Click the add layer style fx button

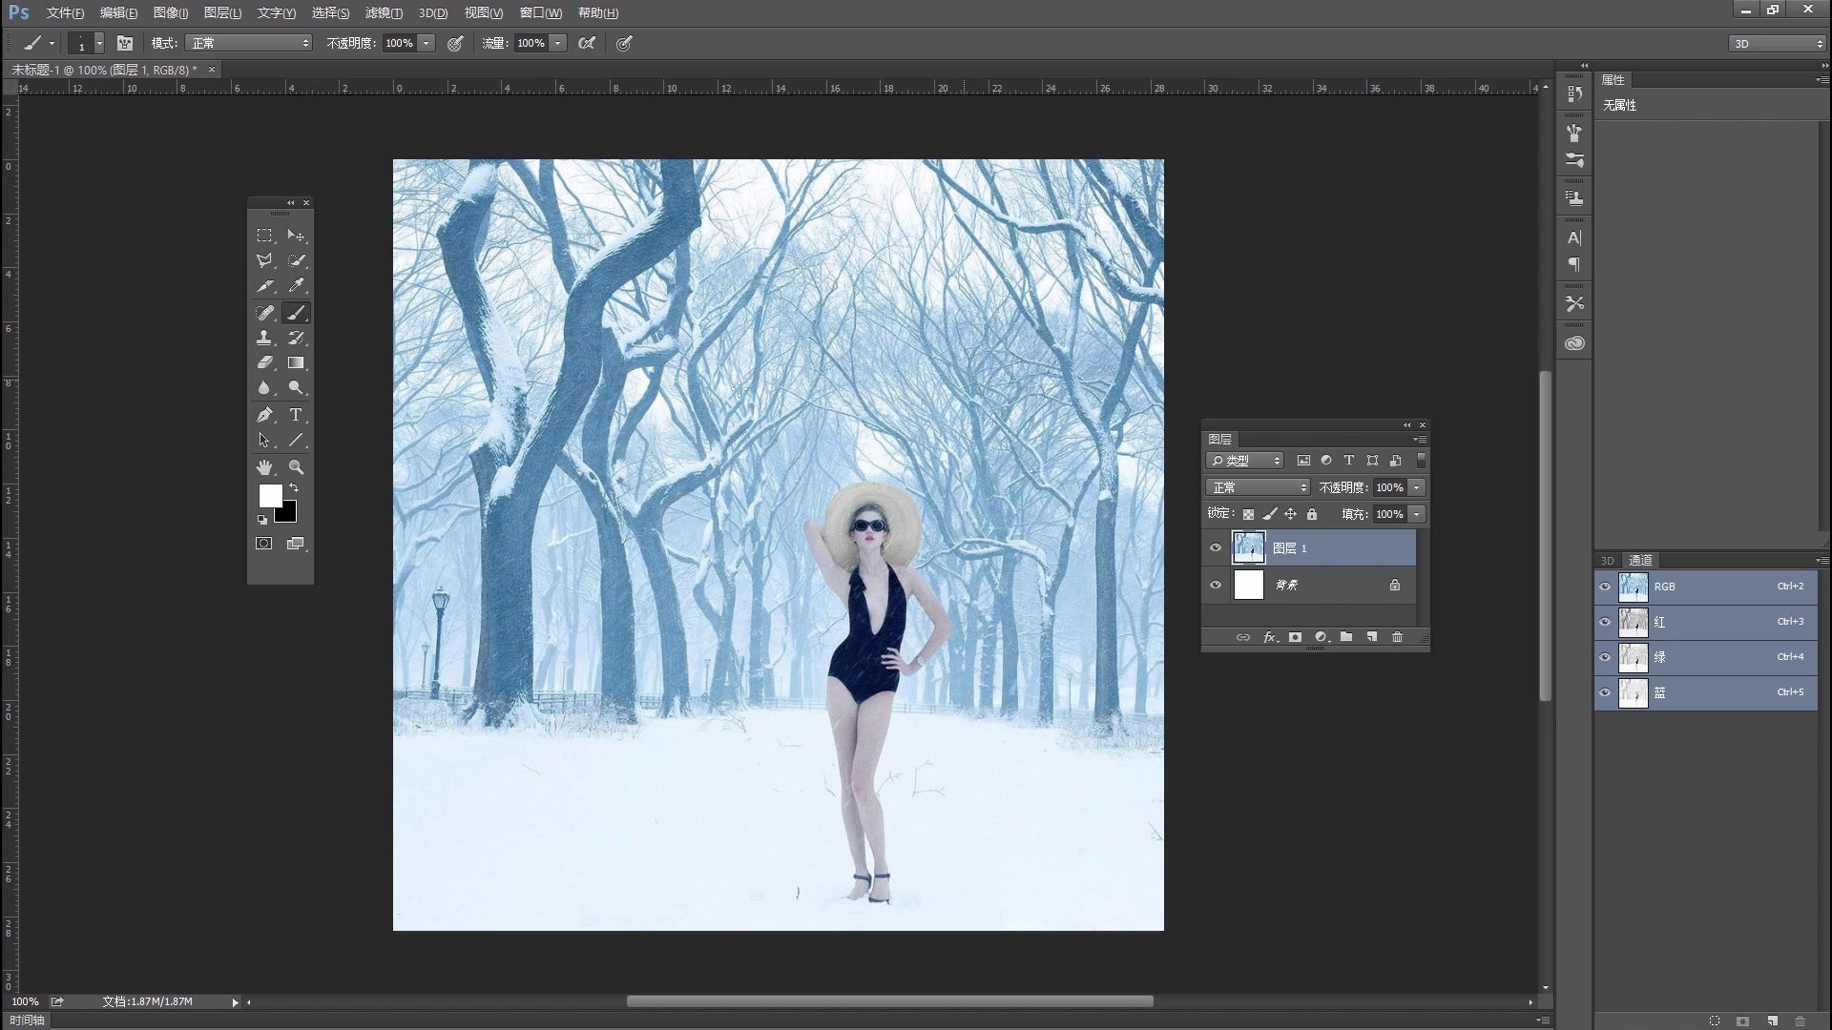click(1269, 637)
